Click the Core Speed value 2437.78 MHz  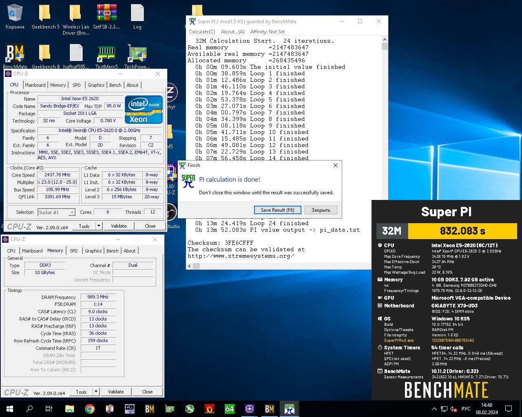[x=58, y=175]
